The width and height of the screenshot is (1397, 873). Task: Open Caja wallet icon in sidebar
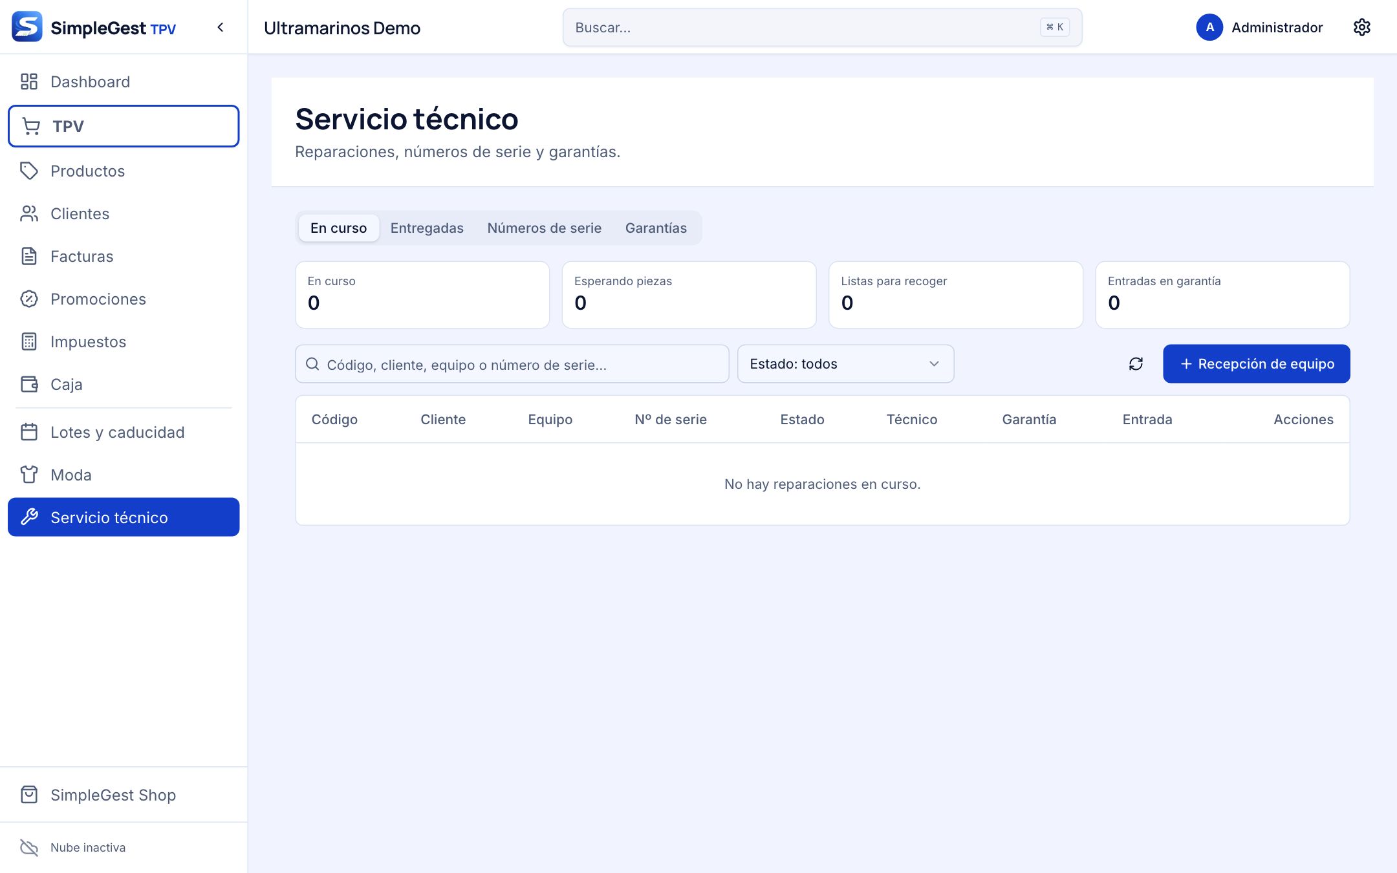click(x=29, y=384)
